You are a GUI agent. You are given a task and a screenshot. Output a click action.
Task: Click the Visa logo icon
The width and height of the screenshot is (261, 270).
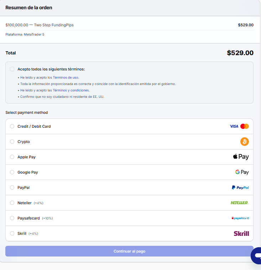pos(234,126)
